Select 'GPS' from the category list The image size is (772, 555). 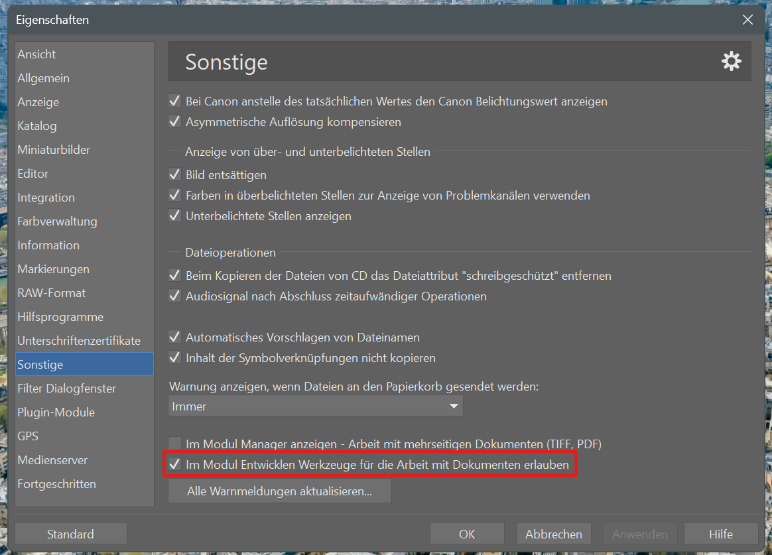(29, 436)
